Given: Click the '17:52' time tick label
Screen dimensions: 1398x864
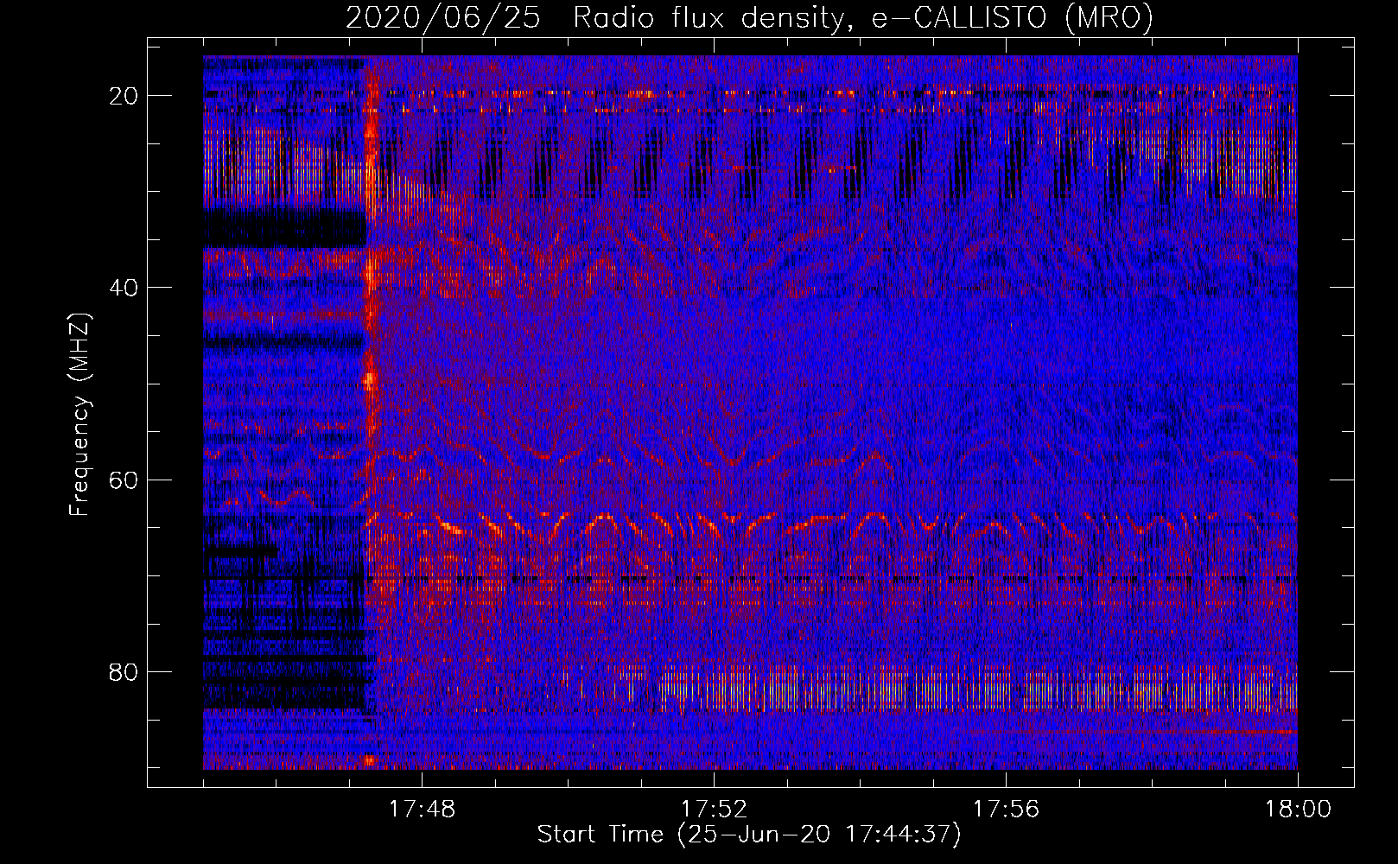Looking at the screenshot, I should click(714, 810).
